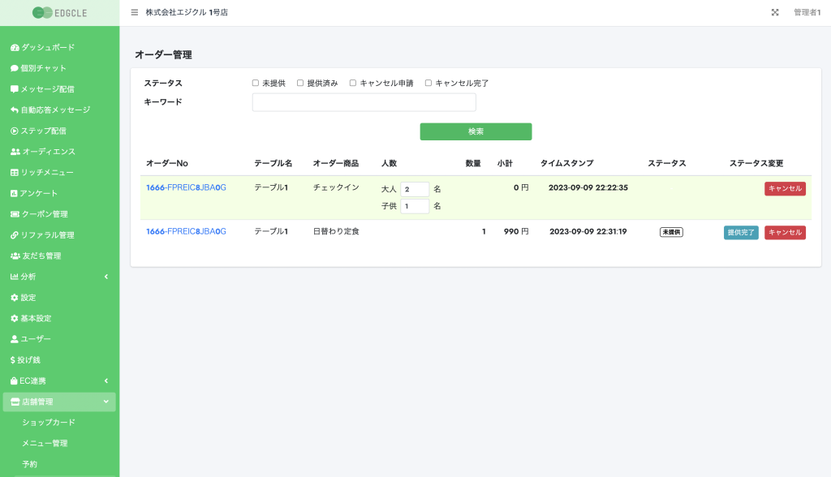Click the green 検索 button

pyautogui.click(x=476, y=131)
